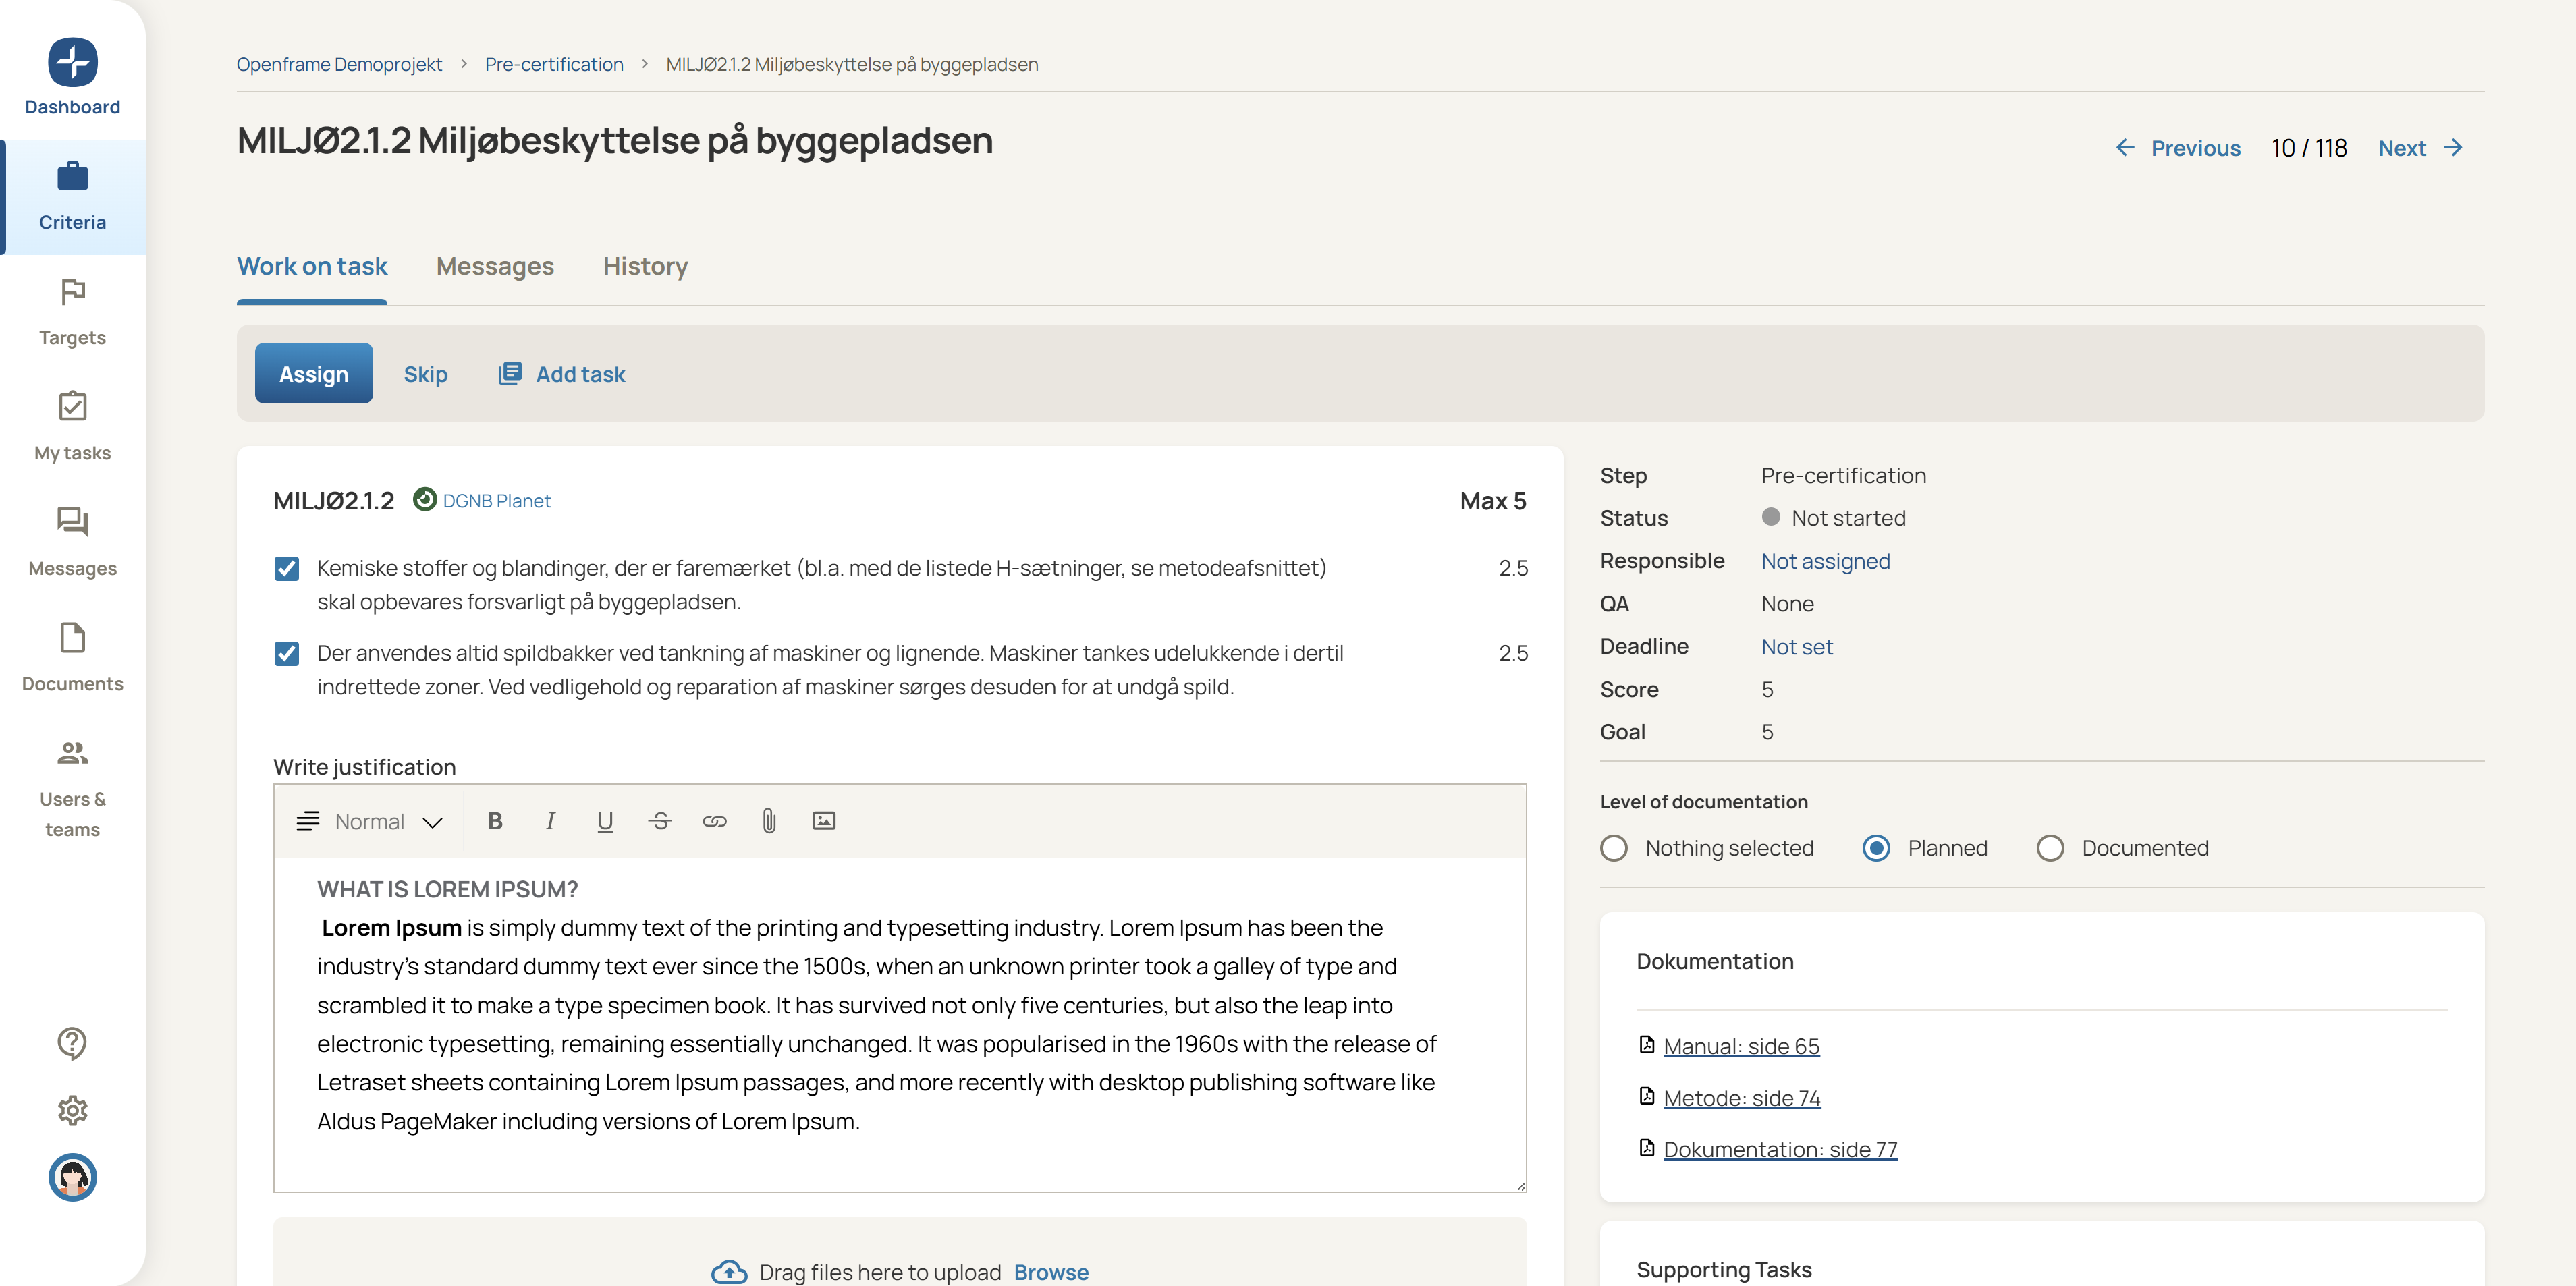The height and width of the screenshot is (1286, 2576).
Task: Open the Metode: side 74 link
Action: (x=1741, y=1098)
